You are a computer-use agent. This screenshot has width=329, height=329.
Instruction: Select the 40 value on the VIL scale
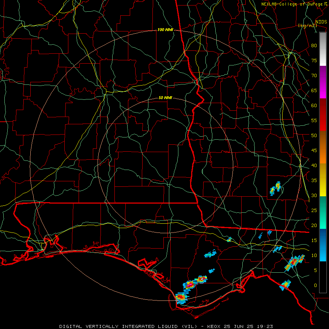click(314, 166)
